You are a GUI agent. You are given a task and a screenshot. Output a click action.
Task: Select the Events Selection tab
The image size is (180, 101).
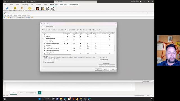point(49,27)
